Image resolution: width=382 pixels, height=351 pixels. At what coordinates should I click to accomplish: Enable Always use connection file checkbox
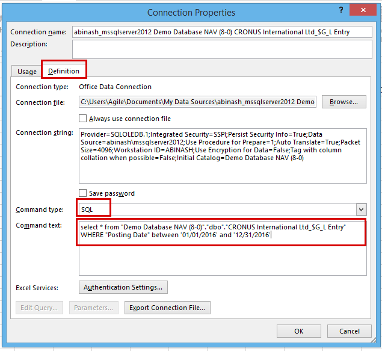tap(82, 119)
